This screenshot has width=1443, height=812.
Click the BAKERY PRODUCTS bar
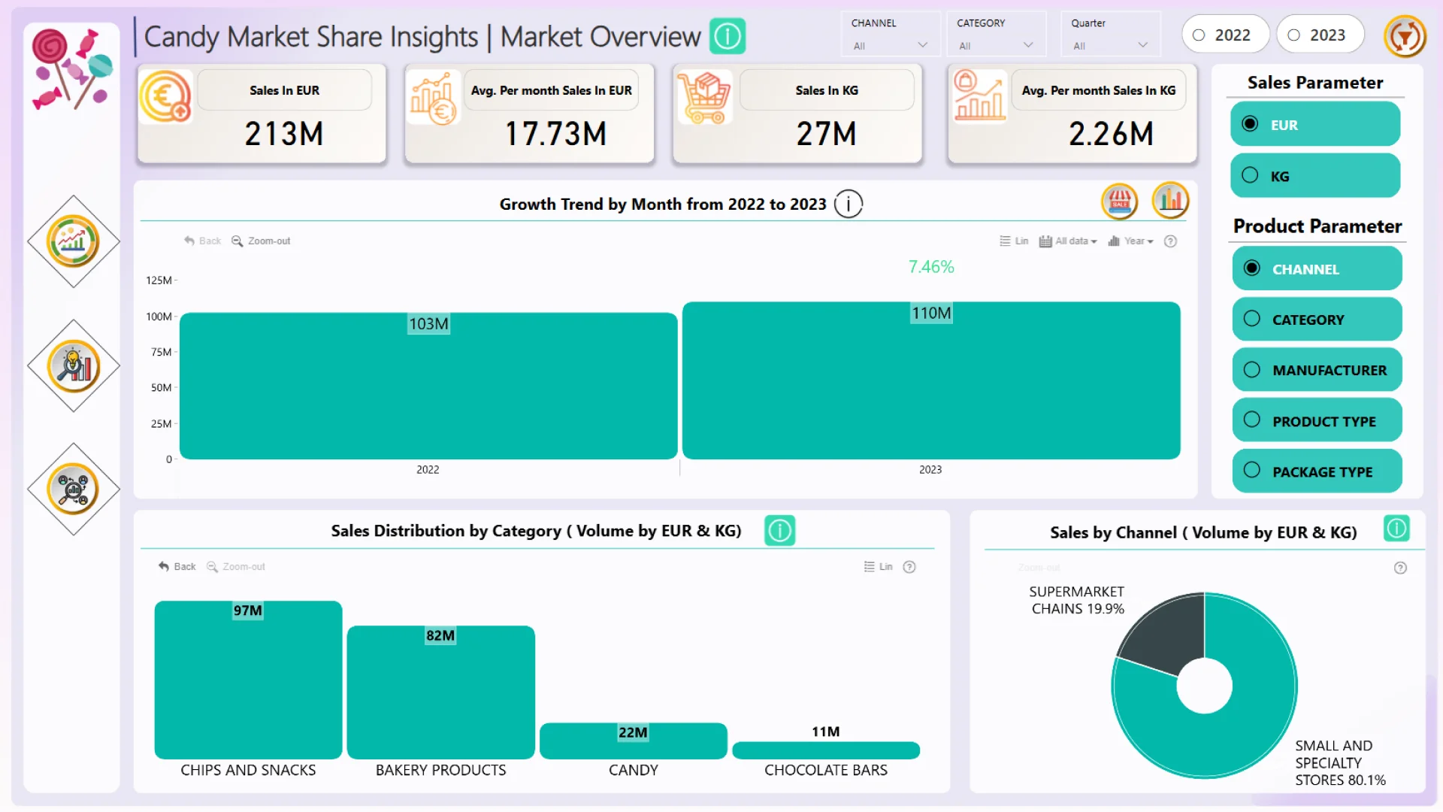tap(440, 692)
